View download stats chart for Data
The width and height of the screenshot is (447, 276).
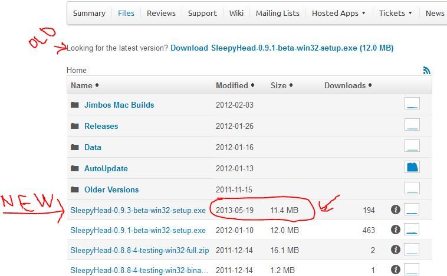pos(412,146)
